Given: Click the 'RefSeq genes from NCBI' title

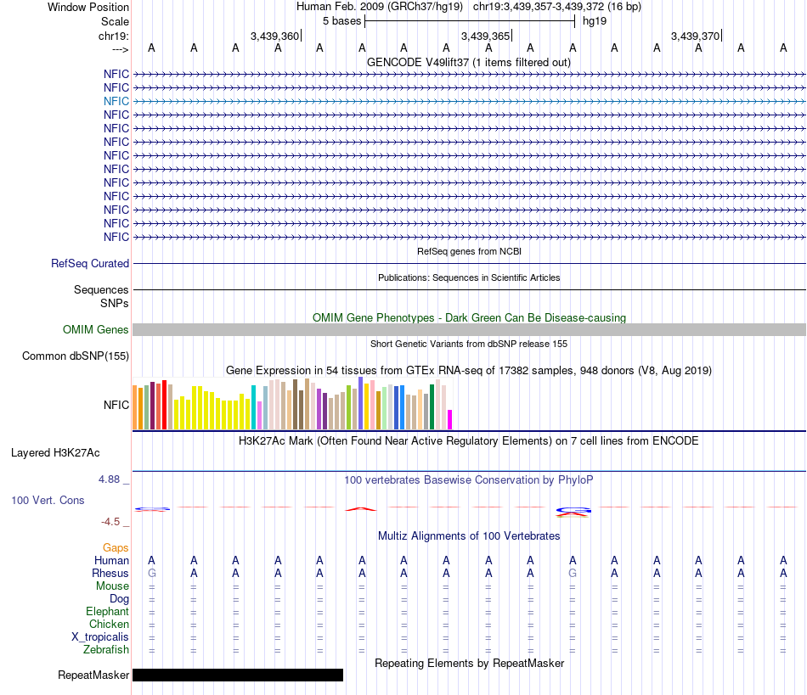Looking at the screenshot, I should coord(469,251).
